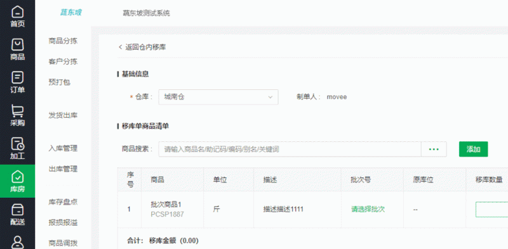
Task: Click the 制单人 movee value
Action: point(337,97)
